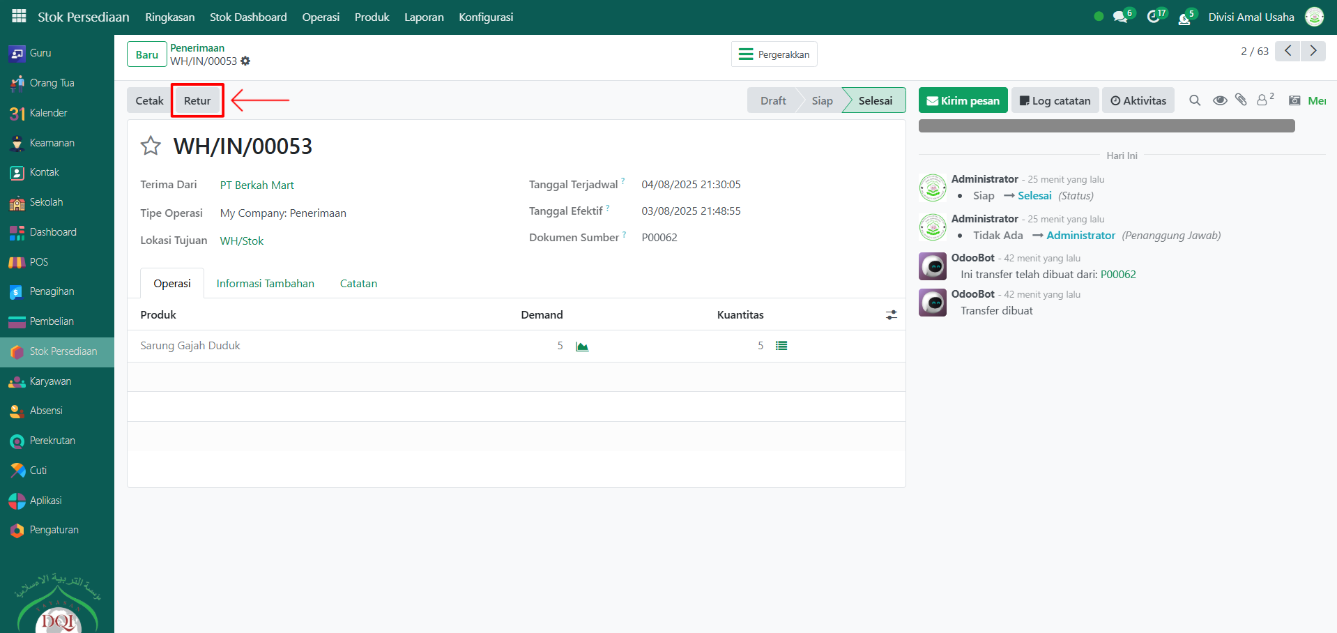
Task: Open the followers person icon
Action: [1262, 100]
